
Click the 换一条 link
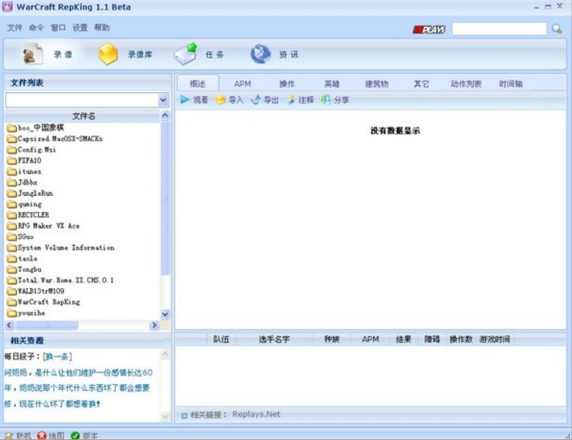[58, 356]
